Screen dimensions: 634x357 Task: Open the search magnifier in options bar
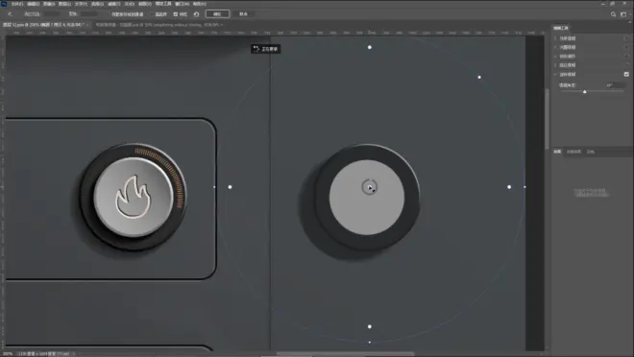tap(613, 14)
